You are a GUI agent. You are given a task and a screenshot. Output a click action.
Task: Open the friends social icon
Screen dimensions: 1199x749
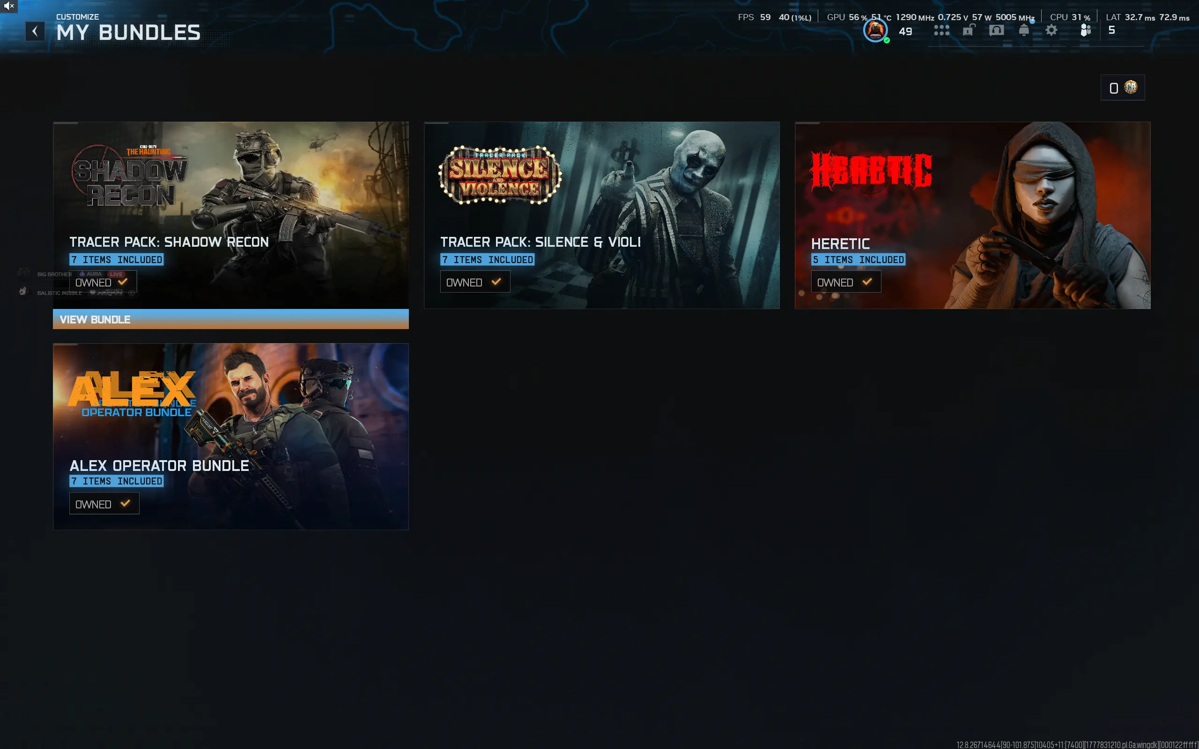pos(1085,30)
